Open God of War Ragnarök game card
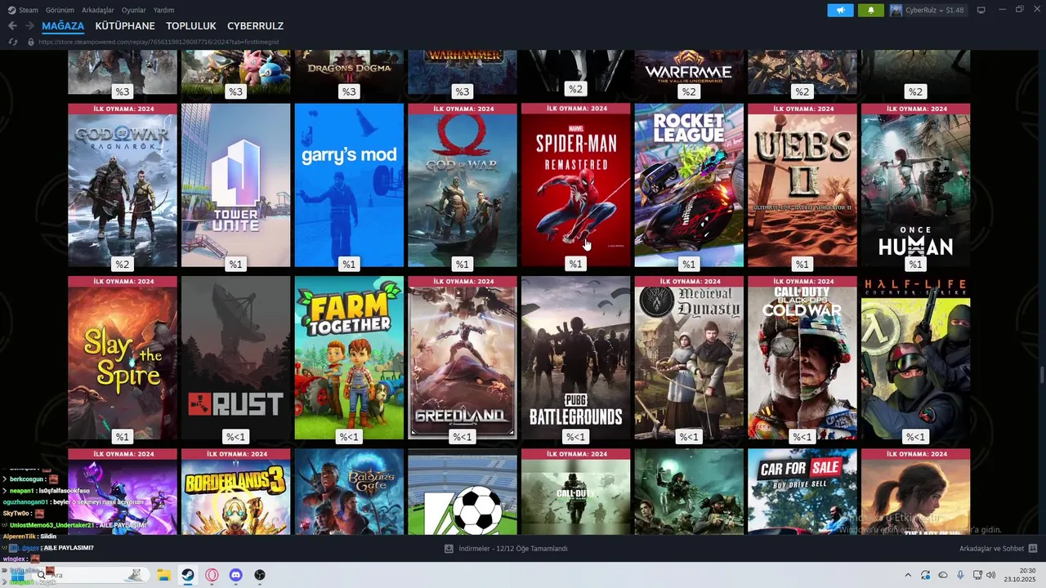This screenshot has width=1046, height=588. pyautogui.click(x=123, y=185)
